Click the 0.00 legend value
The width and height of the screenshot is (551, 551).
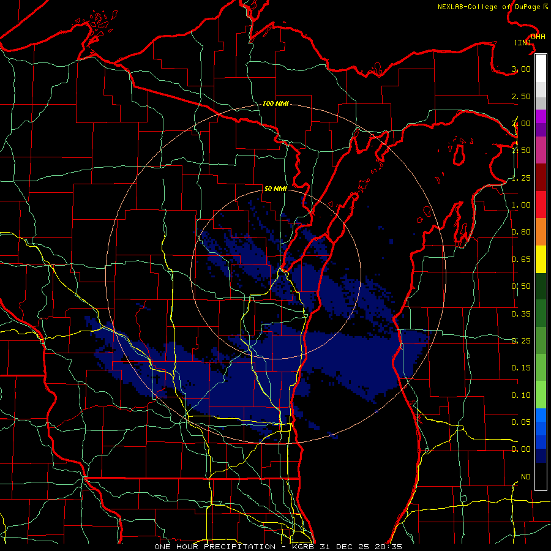point(521,449)
